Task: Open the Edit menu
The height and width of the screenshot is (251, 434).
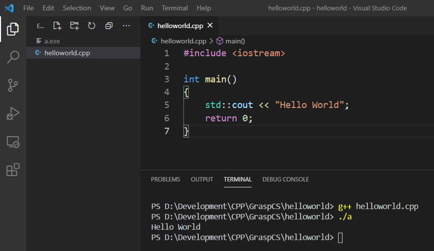Action: tap(48, 8)
